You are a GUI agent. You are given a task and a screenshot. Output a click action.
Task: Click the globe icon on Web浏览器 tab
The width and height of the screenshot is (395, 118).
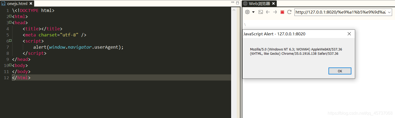pyautogui.click(x=245, y=4)
